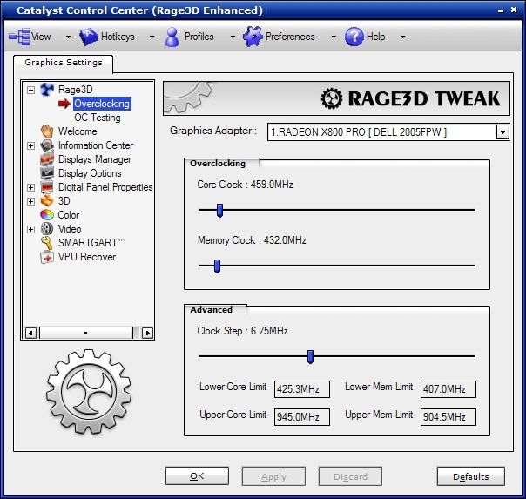
Task: Close the Catalyst Control Center window
Action: [514, 10]
